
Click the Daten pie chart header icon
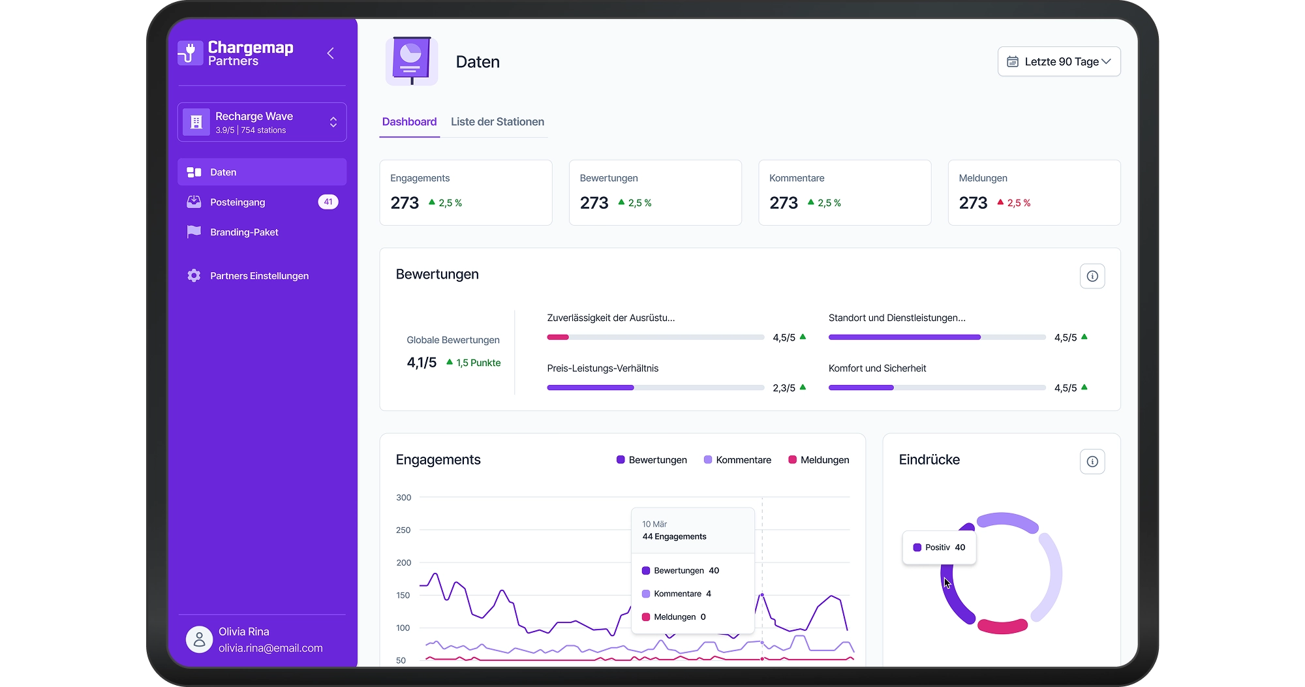coord(411,60)
